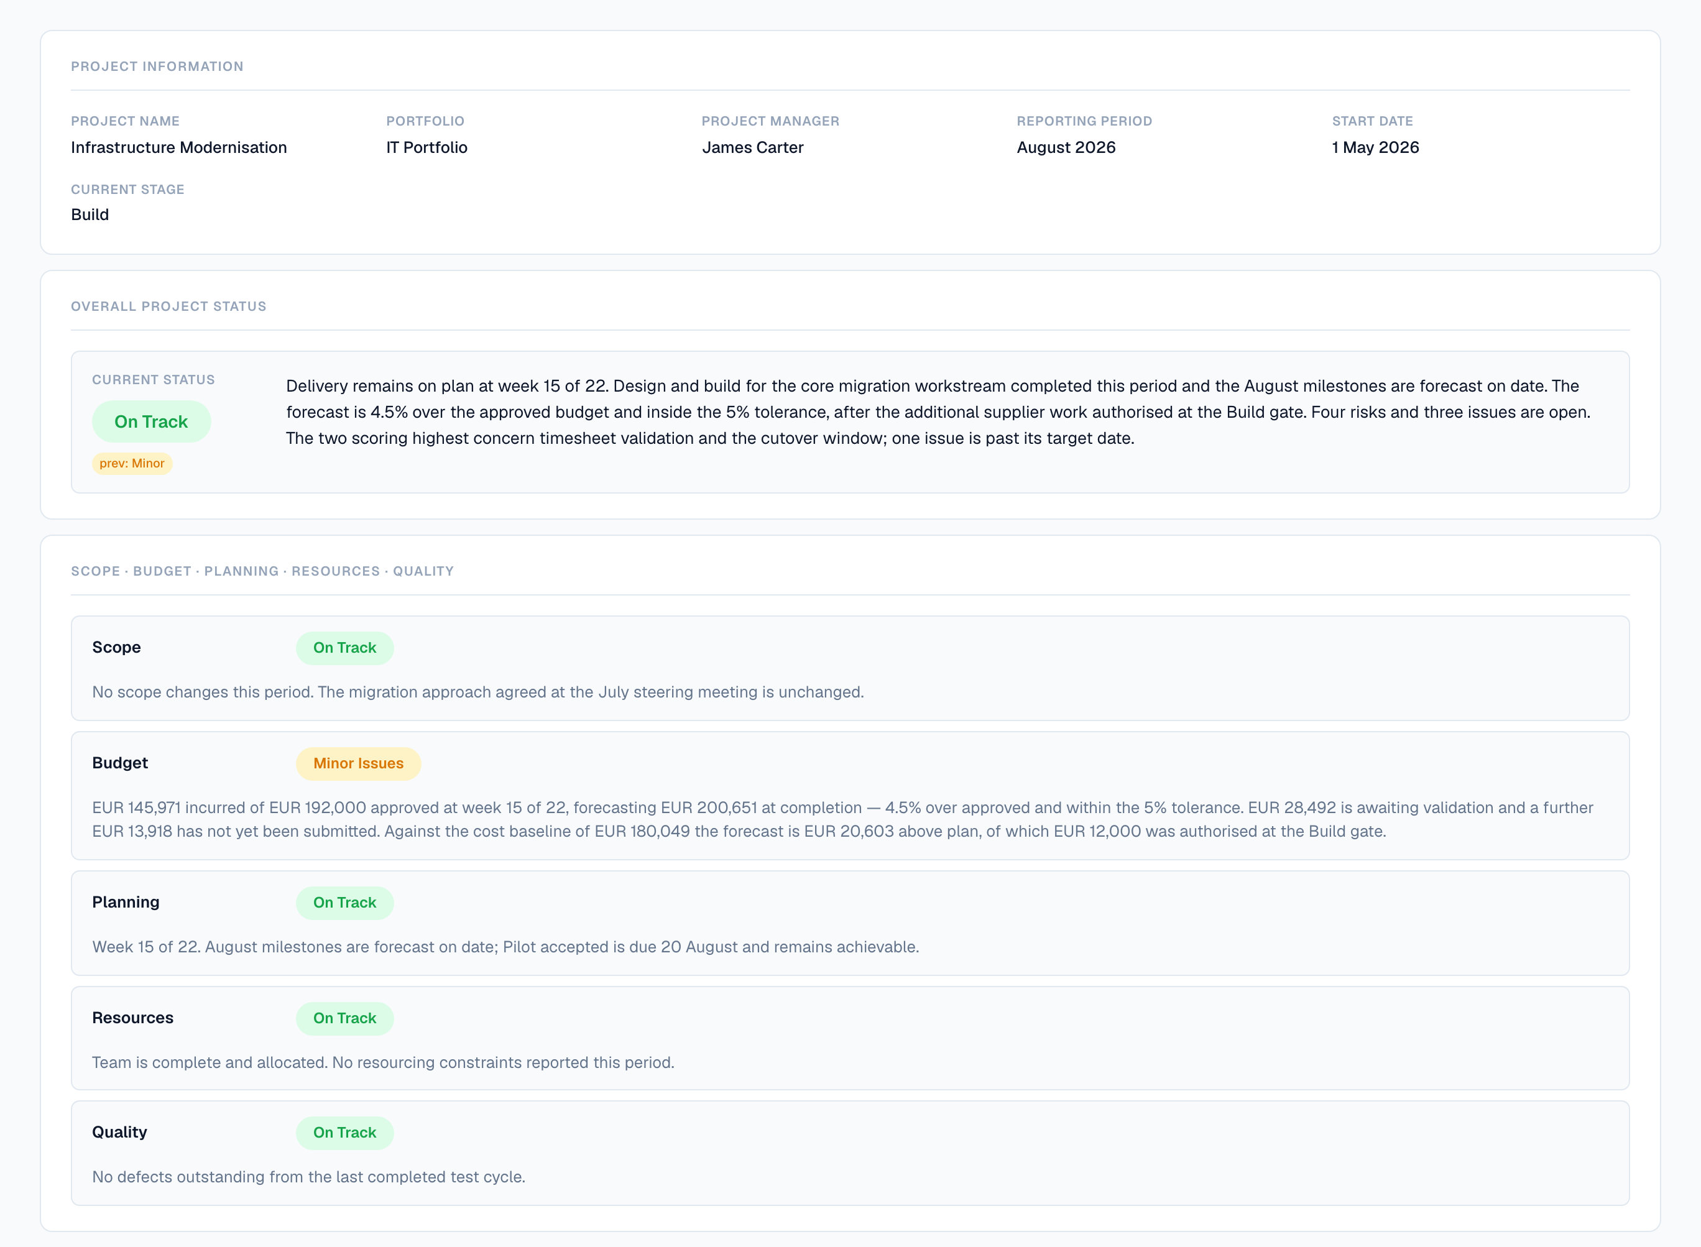This screenshot has width=1701, height=1247.
Task: Click the 'PROJECT MANAGER' field label
Action: pos(770,121)
